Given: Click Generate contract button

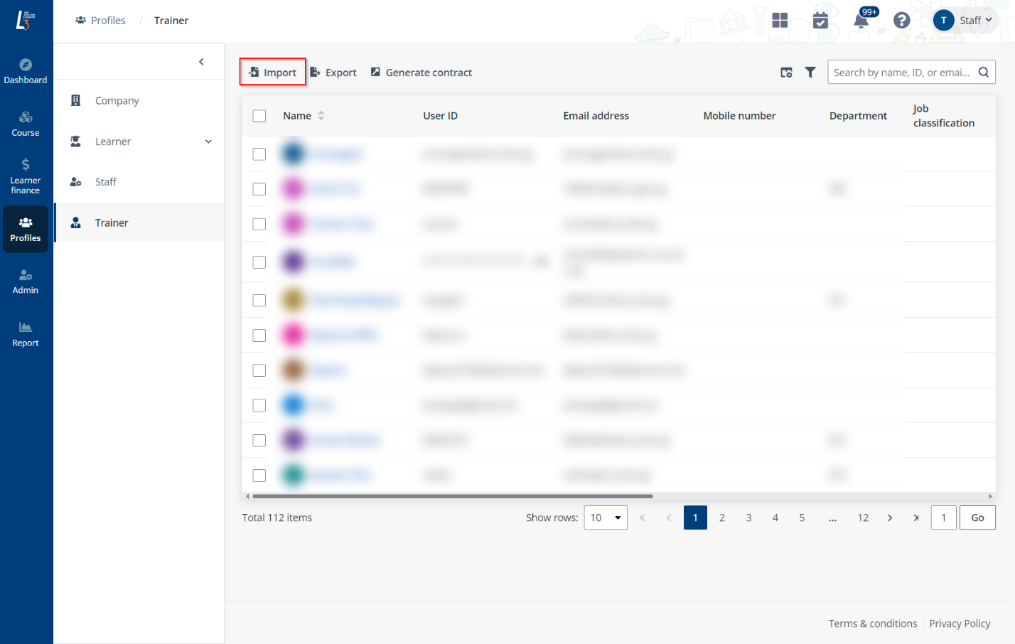Looking at the screenshot, I should click(421, 73).
